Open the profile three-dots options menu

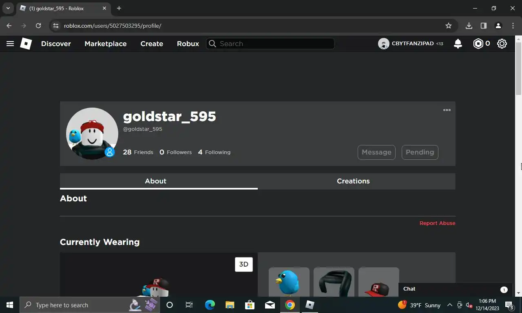pyautogui.click(x=447, y=110)
